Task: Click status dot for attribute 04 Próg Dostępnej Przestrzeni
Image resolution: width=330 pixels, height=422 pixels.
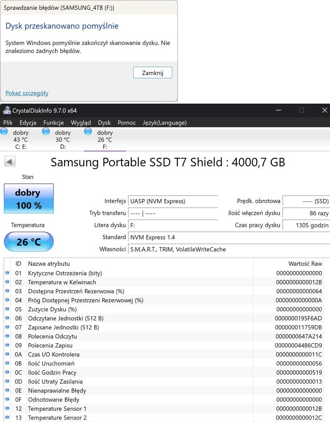Action: click(7, 300)
